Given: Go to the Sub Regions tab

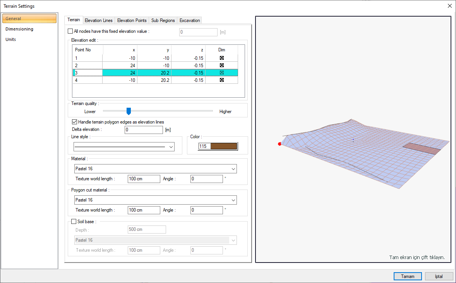Looking at the screenshot, I should point(163,20).
